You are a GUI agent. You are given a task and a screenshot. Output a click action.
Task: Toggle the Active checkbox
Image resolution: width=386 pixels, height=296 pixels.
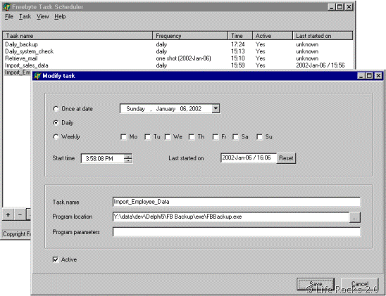click(56, 259)
